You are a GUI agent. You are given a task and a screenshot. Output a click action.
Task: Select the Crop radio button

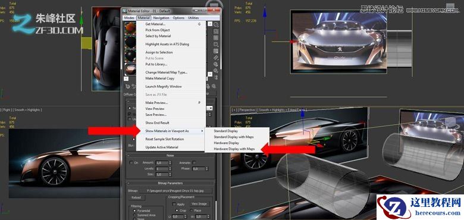pyautogui.click(x=177, y=210)
